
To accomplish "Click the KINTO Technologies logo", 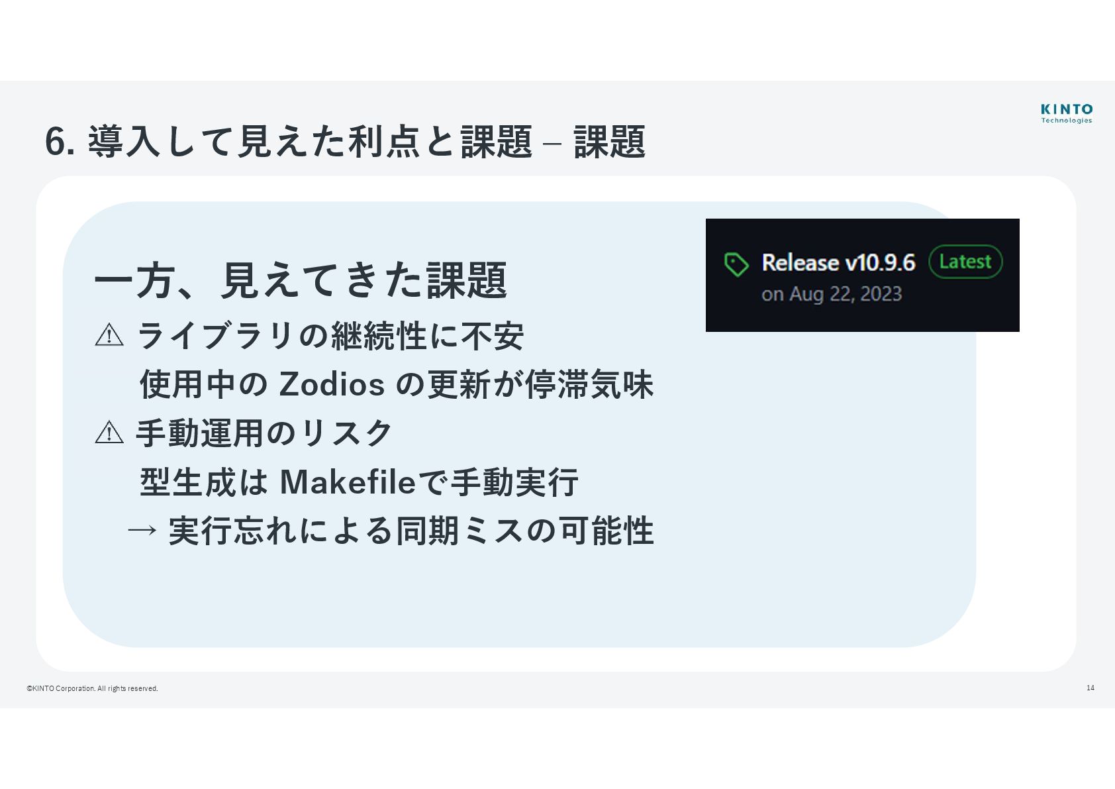I will 1067,113.
